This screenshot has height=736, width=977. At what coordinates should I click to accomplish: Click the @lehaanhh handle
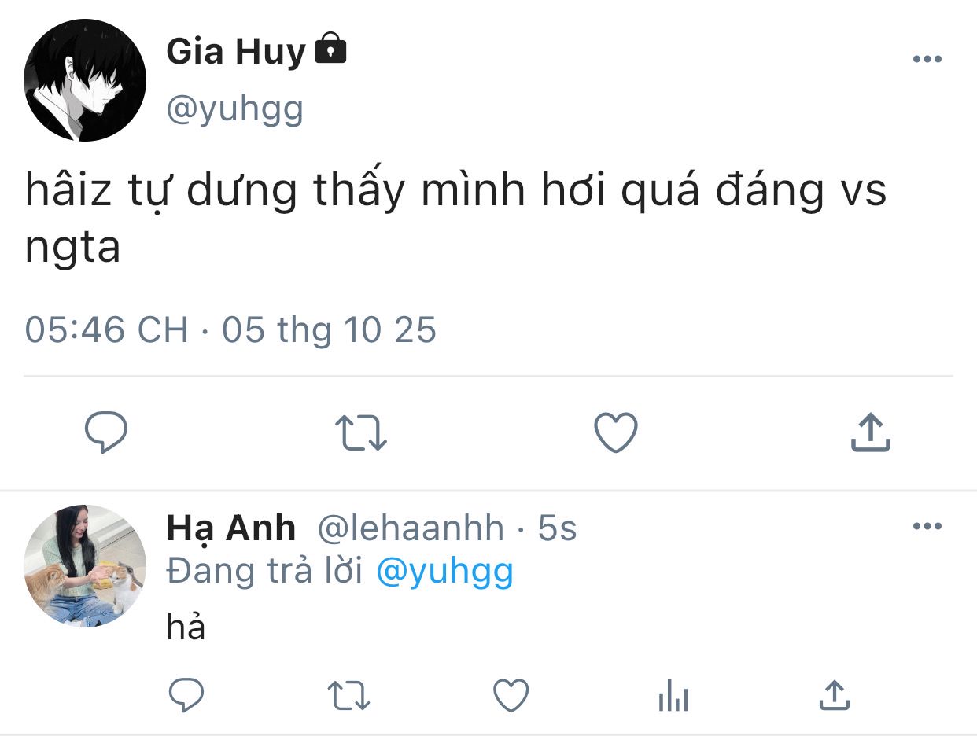point(410,528)
